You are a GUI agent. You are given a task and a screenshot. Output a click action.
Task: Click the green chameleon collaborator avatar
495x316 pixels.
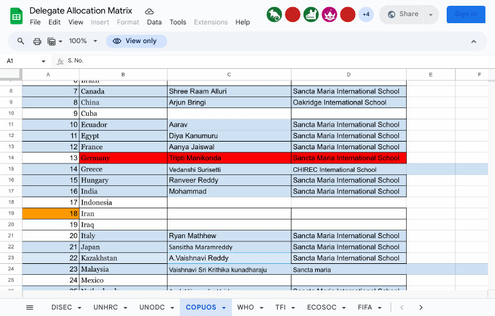(274, 15)
